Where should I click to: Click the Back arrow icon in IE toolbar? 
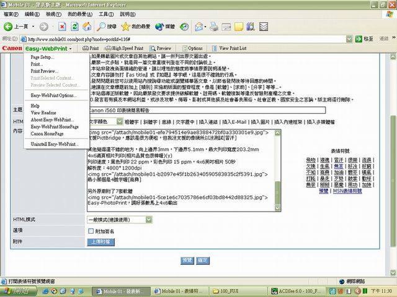[8, 27]
